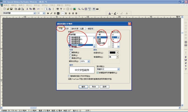Click the Zoom Out magnifier icon
Image resolution: width=188 pixels, height=112 pixels.
click(x=83, y=9)
